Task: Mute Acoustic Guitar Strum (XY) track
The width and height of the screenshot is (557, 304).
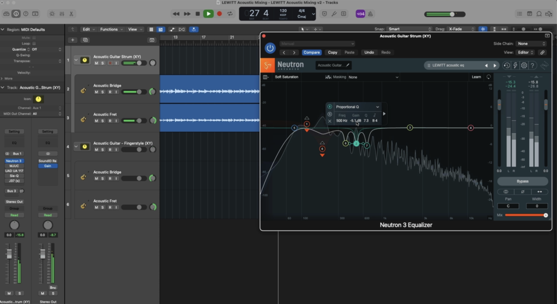Action: click(x=96, y=63)
